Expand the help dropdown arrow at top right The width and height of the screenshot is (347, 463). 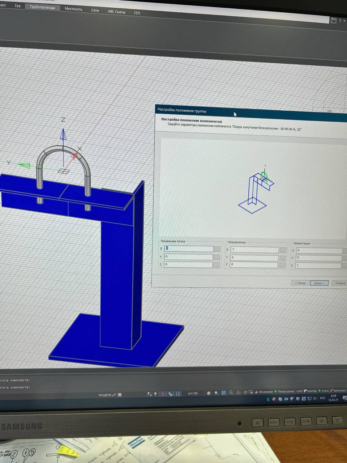(x=344, y=21)
